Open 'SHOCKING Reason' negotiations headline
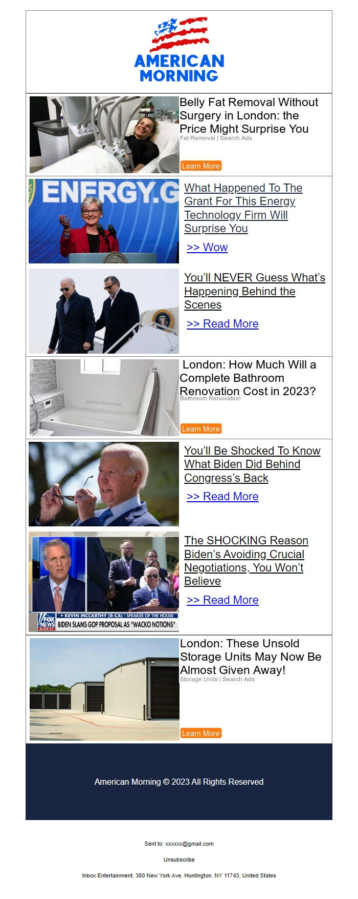 [x=246, y=561]
